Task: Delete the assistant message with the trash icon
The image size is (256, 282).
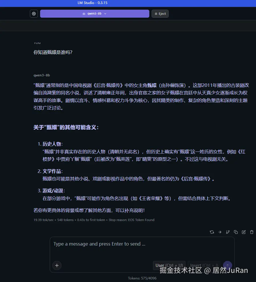Action: click(252, 232)
